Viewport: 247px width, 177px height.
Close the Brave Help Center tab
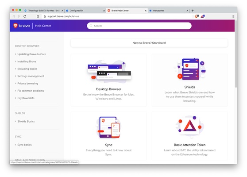(146, 11)
